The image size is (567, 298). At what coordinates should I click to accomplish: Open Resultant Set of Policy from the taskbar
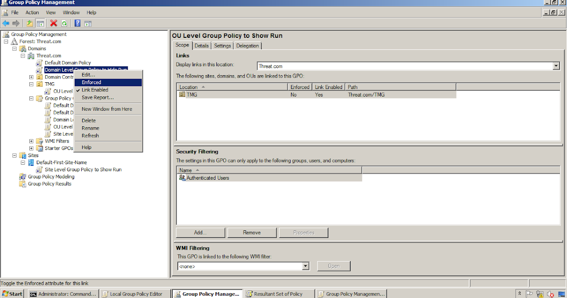pyautogui.click(x=279, y=294)
